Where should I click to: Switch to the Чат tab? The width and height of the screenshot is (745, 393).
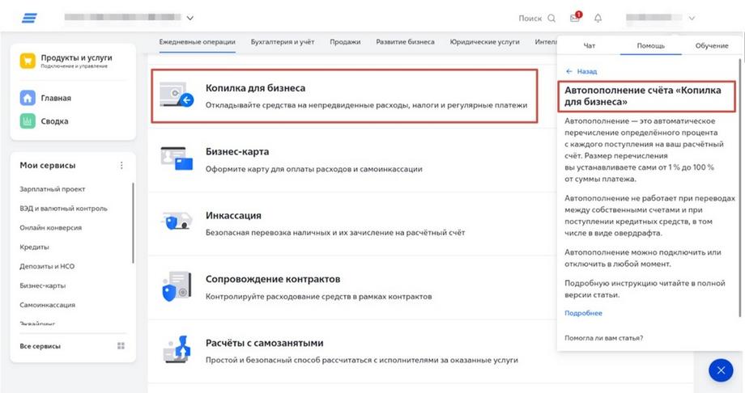point(590,46)
